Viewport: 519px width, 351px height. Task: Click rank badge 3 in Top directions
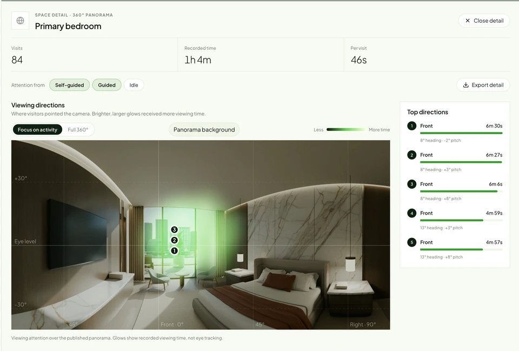pyautogui.click(x=412, y=184)
